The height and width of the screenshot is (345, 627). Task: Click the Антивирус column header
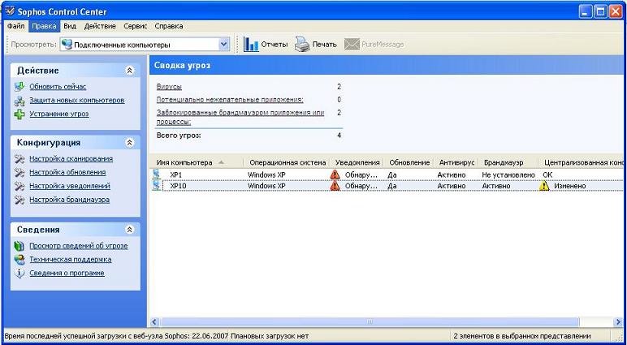(456, 162)
